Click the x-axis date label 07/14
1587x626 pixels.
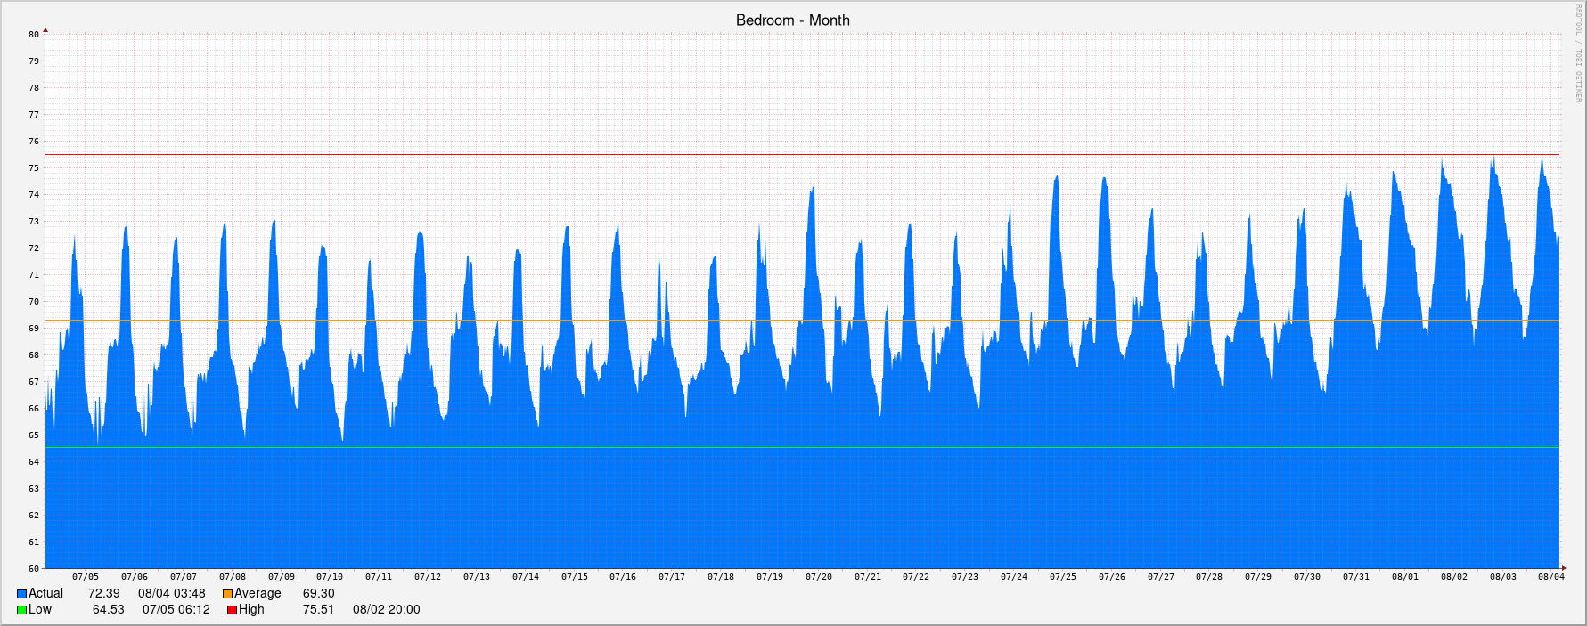(x=526, y=577)
